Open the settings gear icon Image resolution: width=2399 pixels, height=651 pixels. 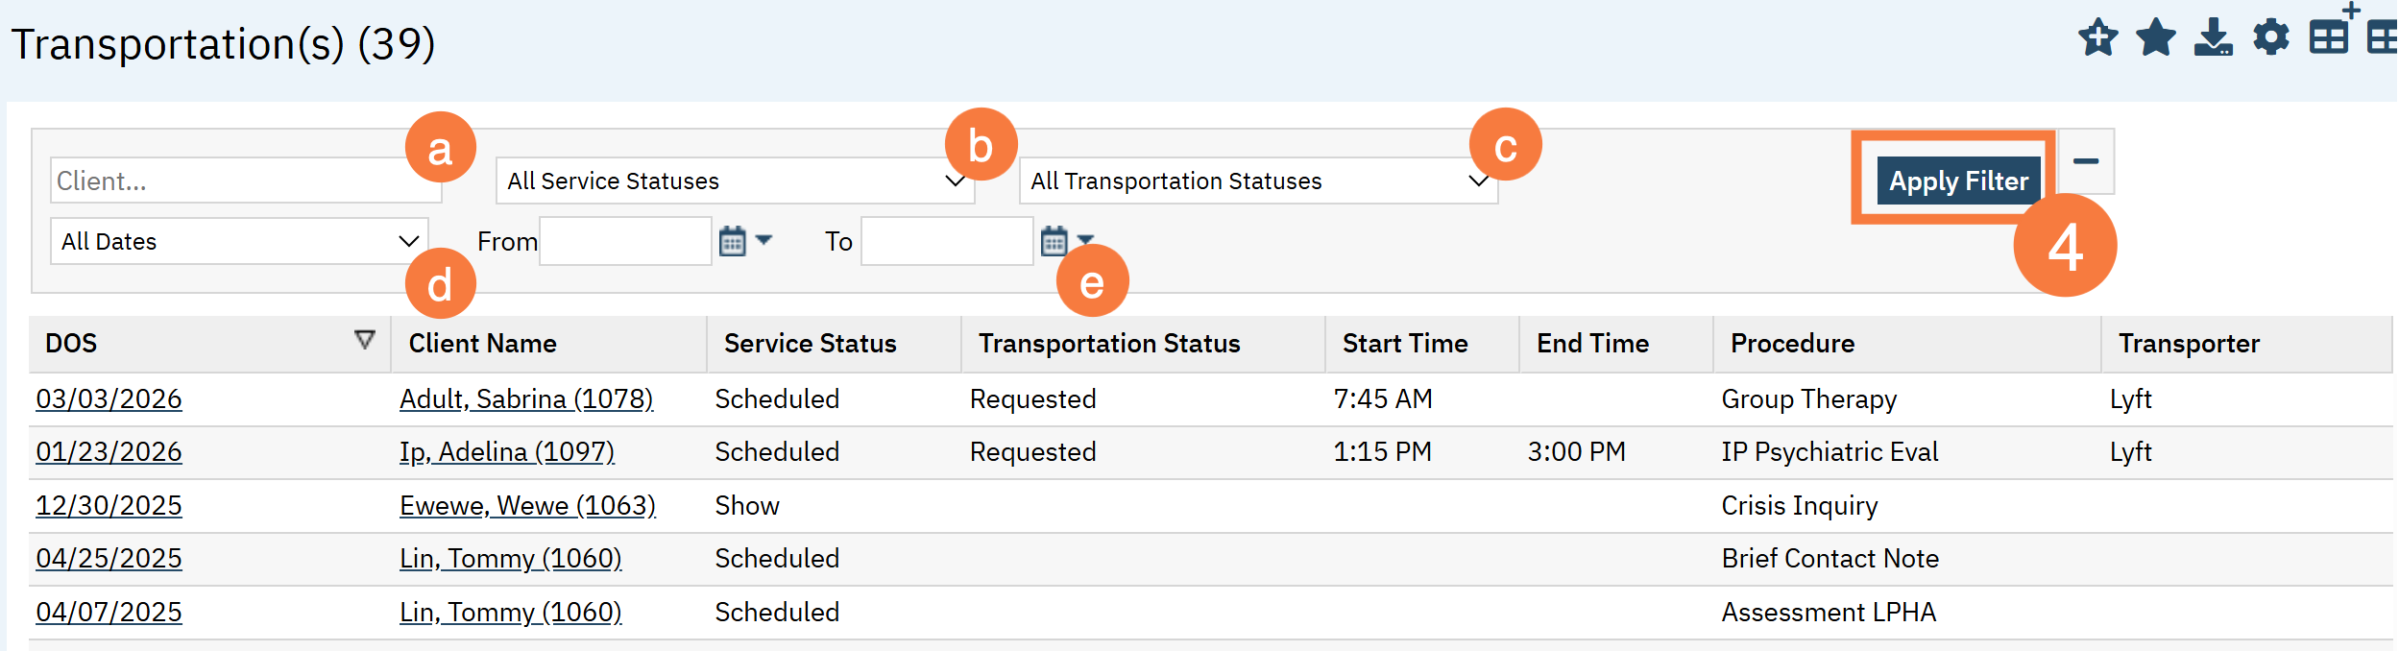coord(2270,38)
